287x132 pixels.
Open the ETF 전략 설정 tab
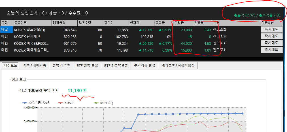87,65
